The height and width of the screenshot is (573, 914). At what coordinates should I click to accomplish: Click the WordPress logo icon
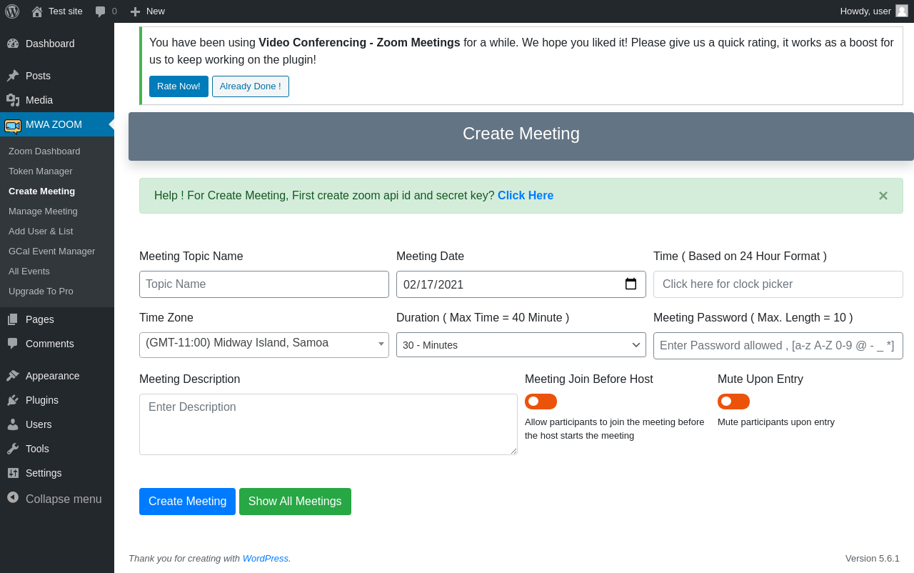pyautogui.click(x=12, y=11)
